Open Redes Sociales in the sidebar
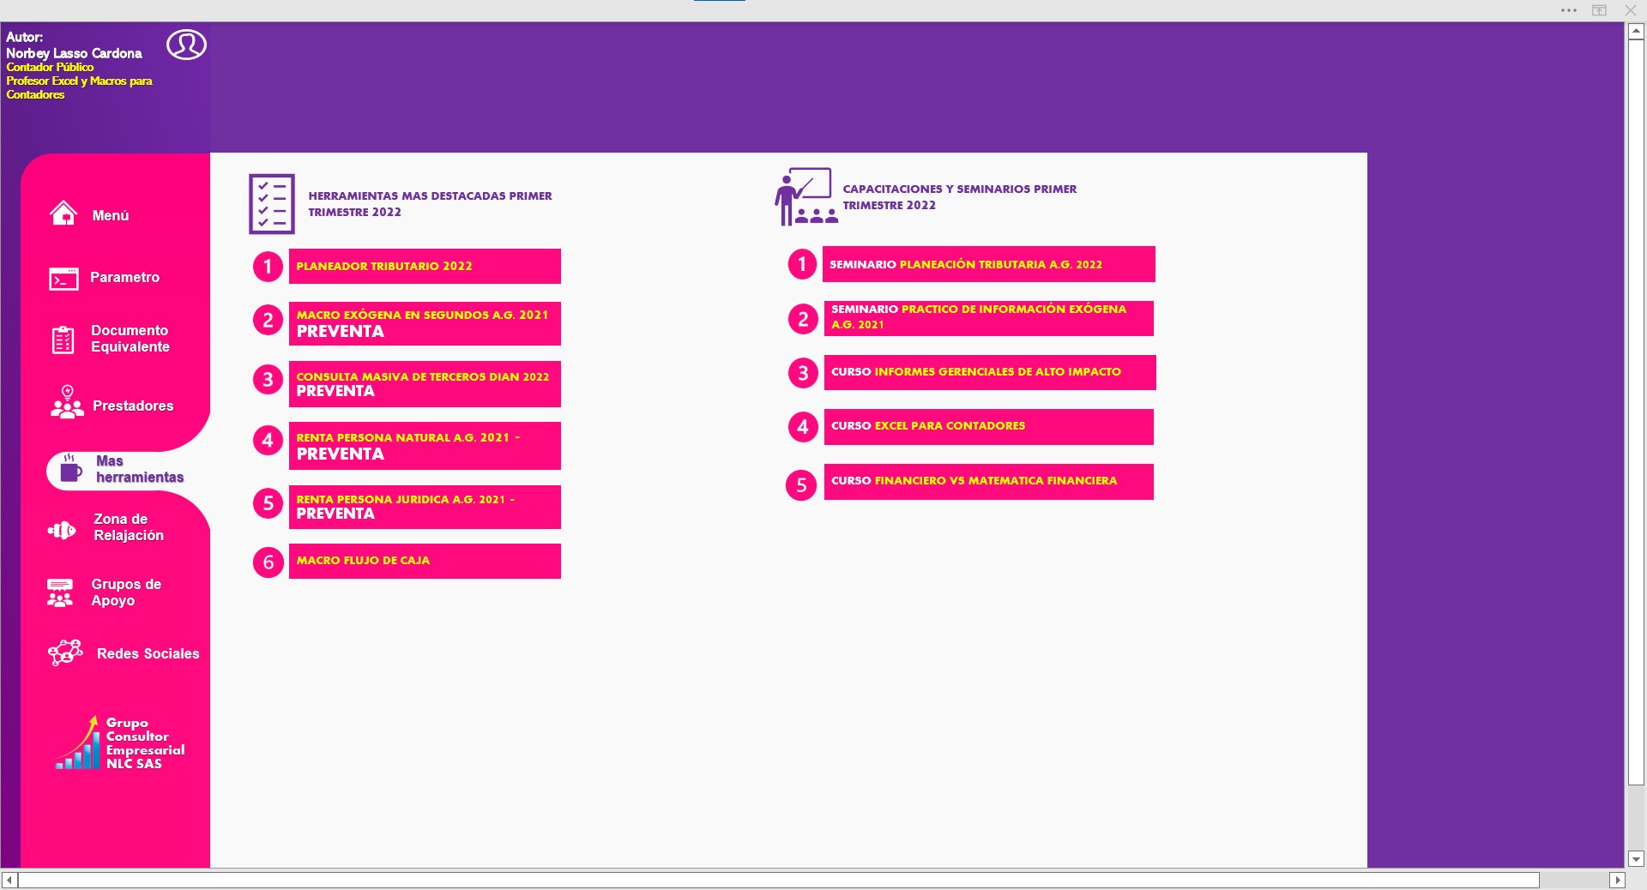 pyautogui.click(x=148, y=653)
